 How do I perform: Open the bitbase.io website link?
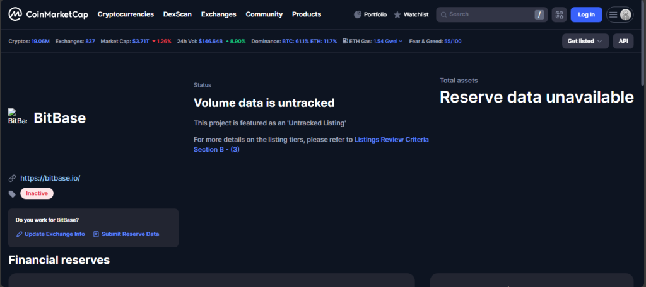coord(50,178)
